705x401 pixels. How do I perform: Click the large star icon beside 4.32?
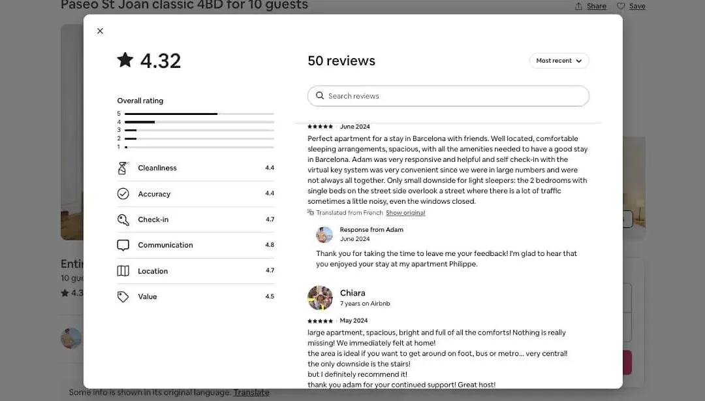(125, 59)
